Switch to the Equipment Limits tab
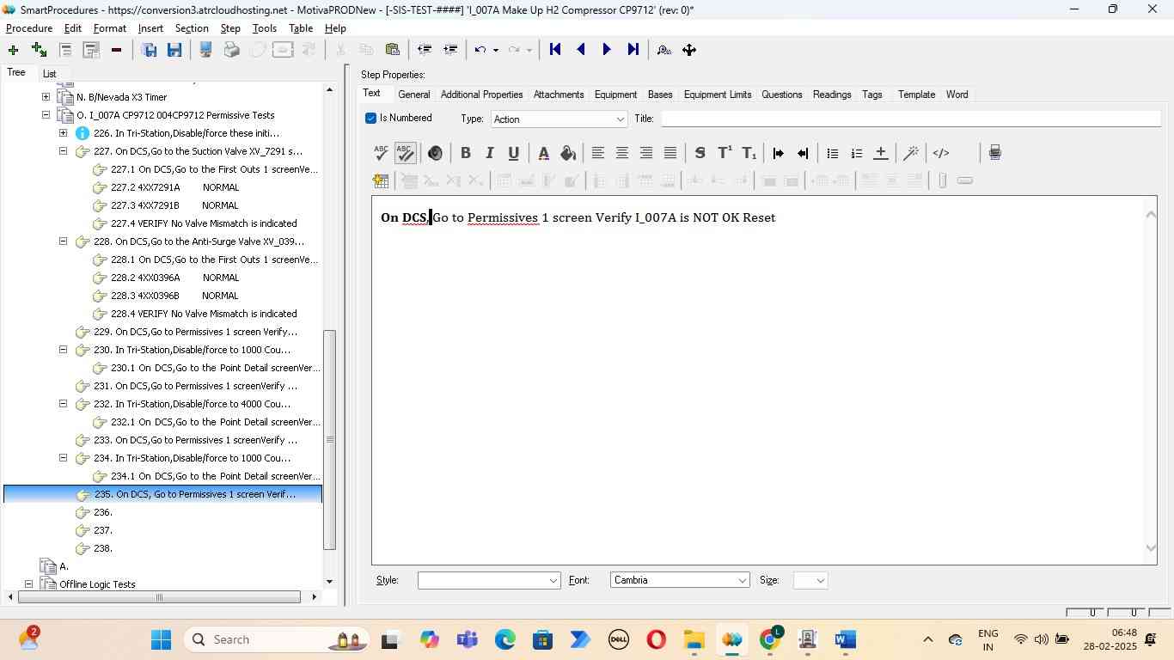The height and width of the screenshot is (660, 1174). click(718, 95)
